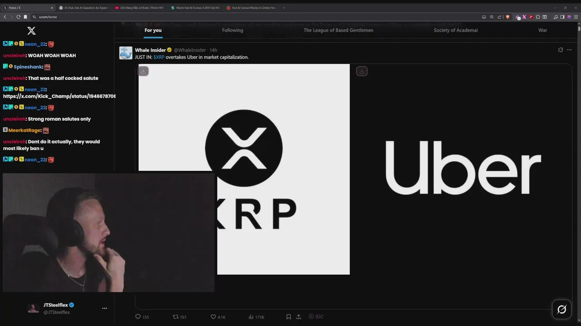581x326 pixels.
Task: Open a new browser tab
Action: point(284,8)
